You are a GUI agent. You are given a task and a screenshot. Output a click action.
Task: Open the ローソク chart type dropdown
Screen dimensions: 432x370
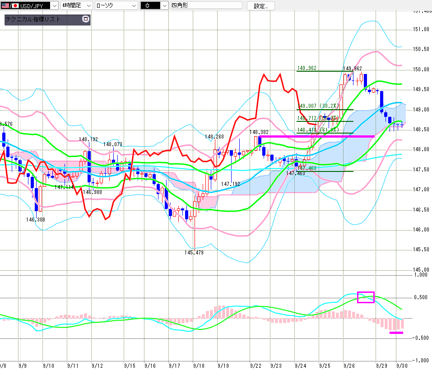click(116, 5)
